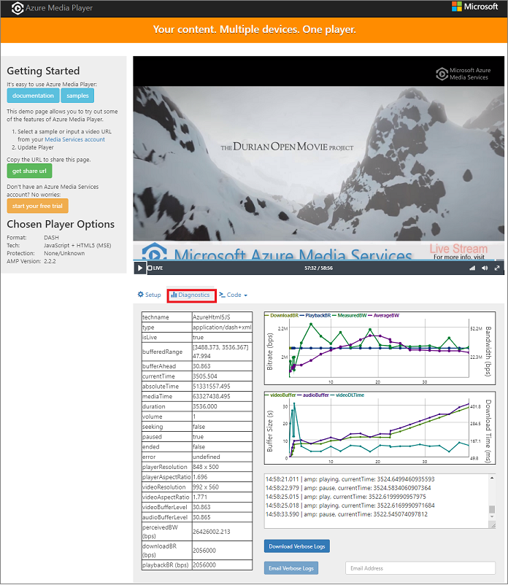Click the log scrollbar thumb
508x585 pixels.
pyautogui.click(x=492, y=510)
